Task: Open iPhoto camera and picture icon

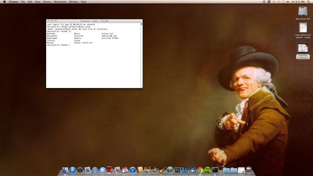Action: [x=148, y=170]
